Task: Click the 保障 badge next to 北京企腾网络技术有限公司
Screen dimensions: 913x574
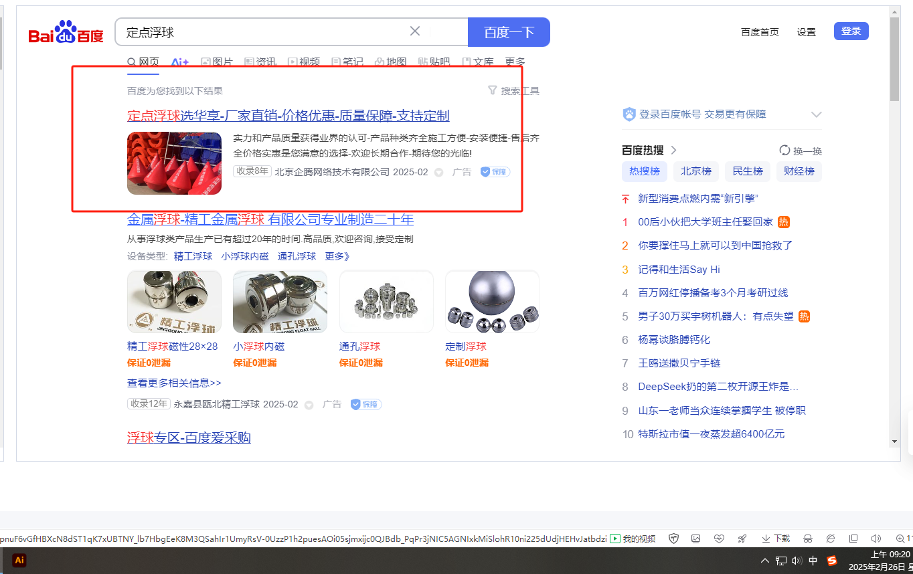Action: tap(495, 172)
